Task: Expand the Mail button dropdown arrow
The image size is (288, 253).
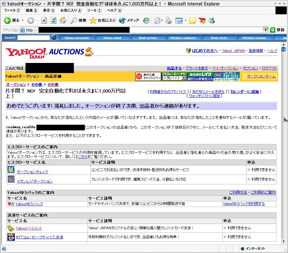Action: (162, 20)
